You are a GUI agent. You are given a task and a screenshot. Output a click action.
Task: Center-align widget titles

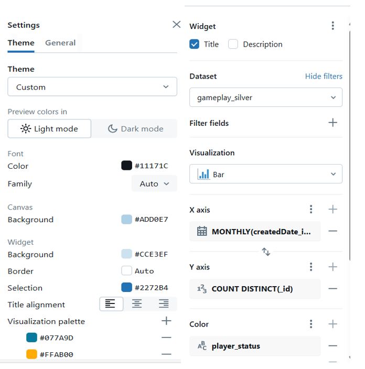tap(137, 304)
